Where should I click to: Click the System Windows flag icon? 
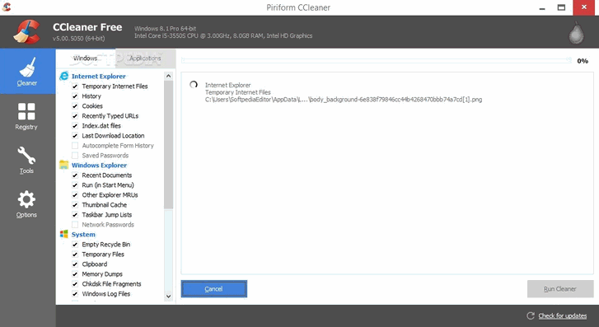click(63, 234)
